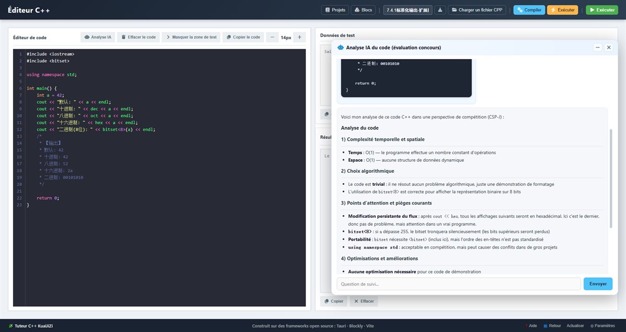The image size is (626, 332).
Task: Click code line #include <iostream>
Action: coord(50,54)
